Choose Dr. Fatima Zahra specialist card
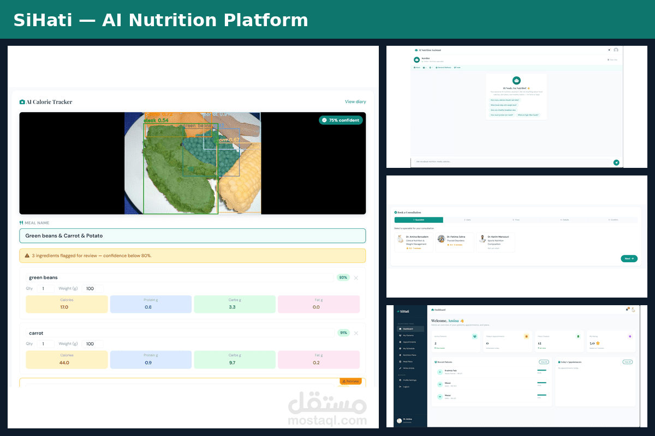 pos(455,242)
